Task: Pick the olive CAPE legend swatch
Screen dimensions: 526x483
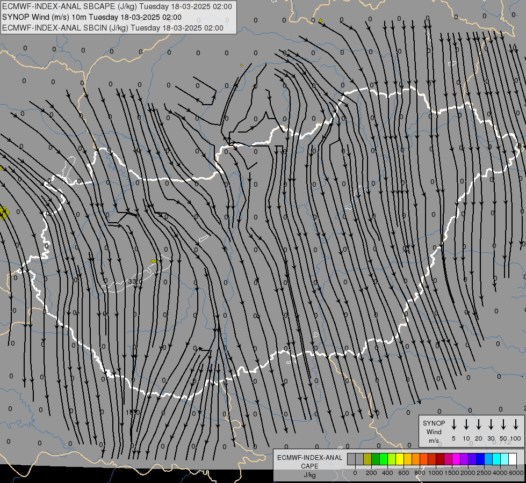Action: [x=368, y=459]
